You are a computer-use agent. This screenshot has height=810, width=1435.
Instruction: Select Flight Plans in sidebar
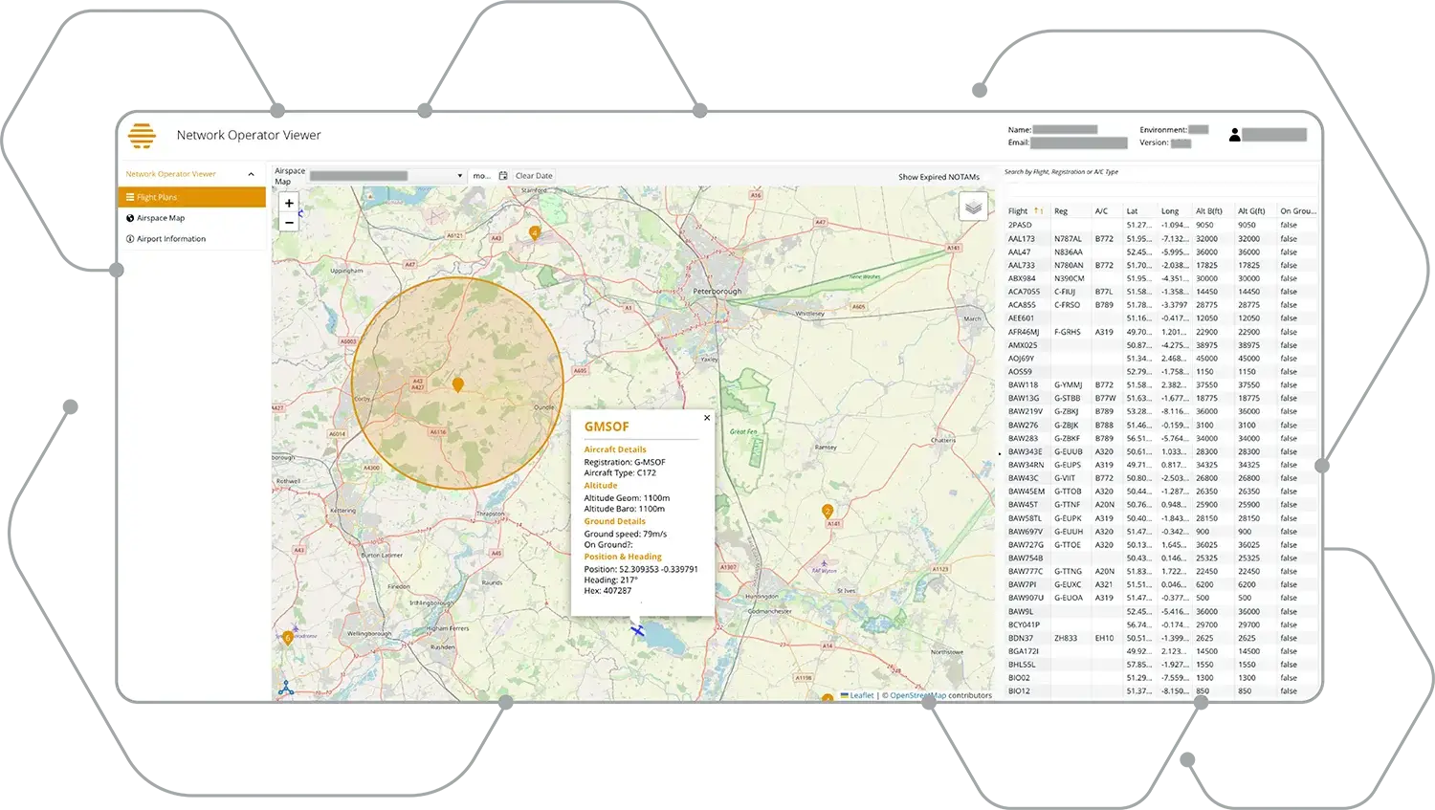(x=191, y=197)
